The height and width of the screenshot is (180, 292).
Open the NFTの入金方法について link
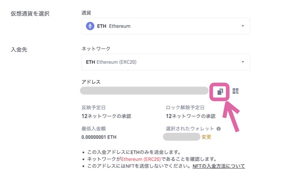coord(219,166)
